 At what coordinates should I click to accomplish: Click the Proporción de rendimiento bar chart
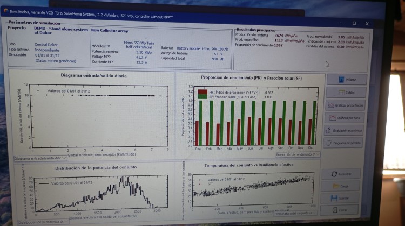[256, 116]
